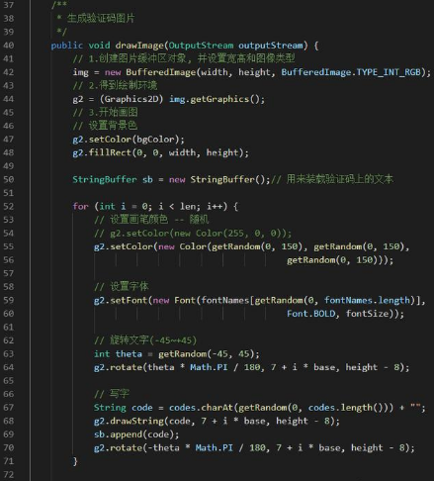Click Math.PI on line 64
The height and width of the screenshot is (481, 434).
click(x=209, y=367)
